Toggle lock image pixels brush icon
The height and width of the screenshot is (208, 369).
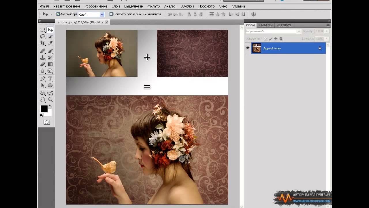271,39
